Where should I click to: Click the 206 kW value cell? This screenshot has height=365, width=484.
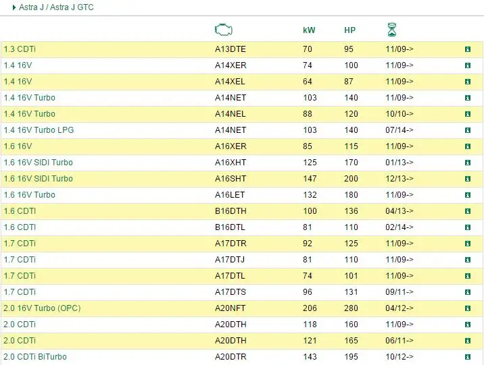coord(310,308)
